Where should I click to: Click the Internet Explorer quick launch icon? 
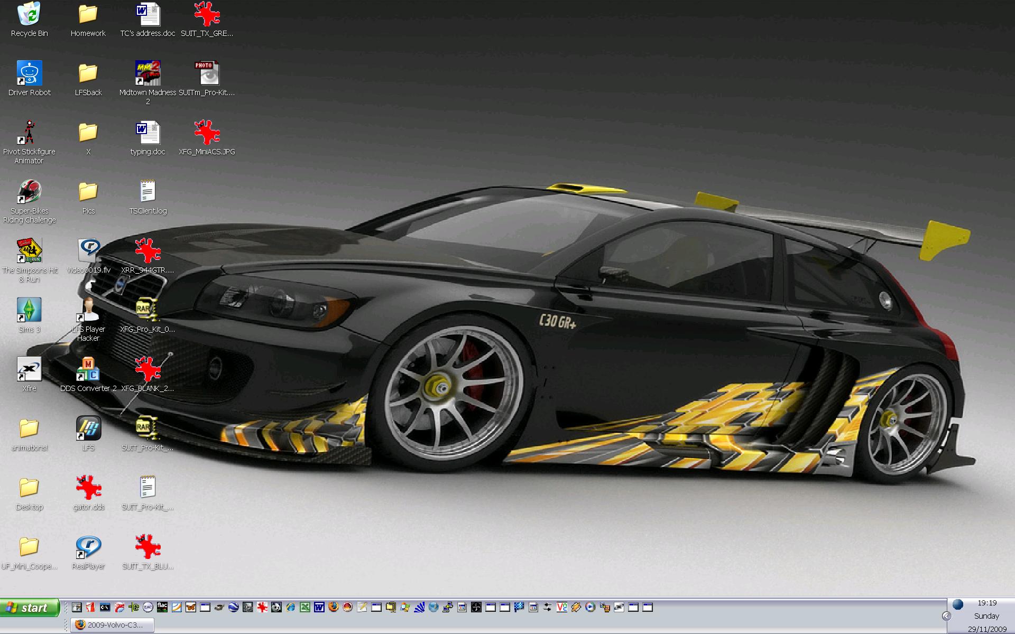click(290, 607)
